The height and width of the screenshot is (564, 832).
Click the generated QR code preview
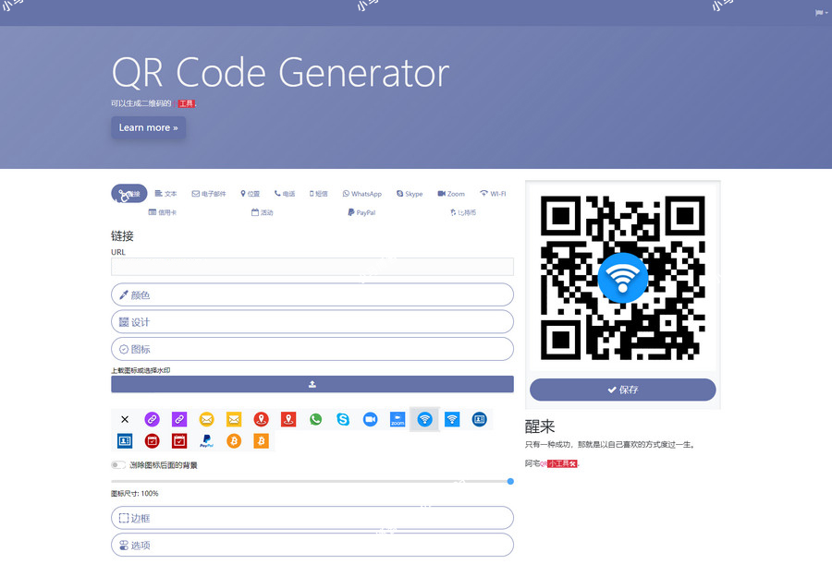click(622, 278)
